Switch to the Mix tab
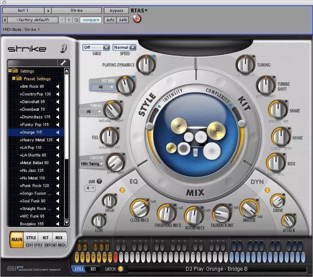 coord(59,238)
